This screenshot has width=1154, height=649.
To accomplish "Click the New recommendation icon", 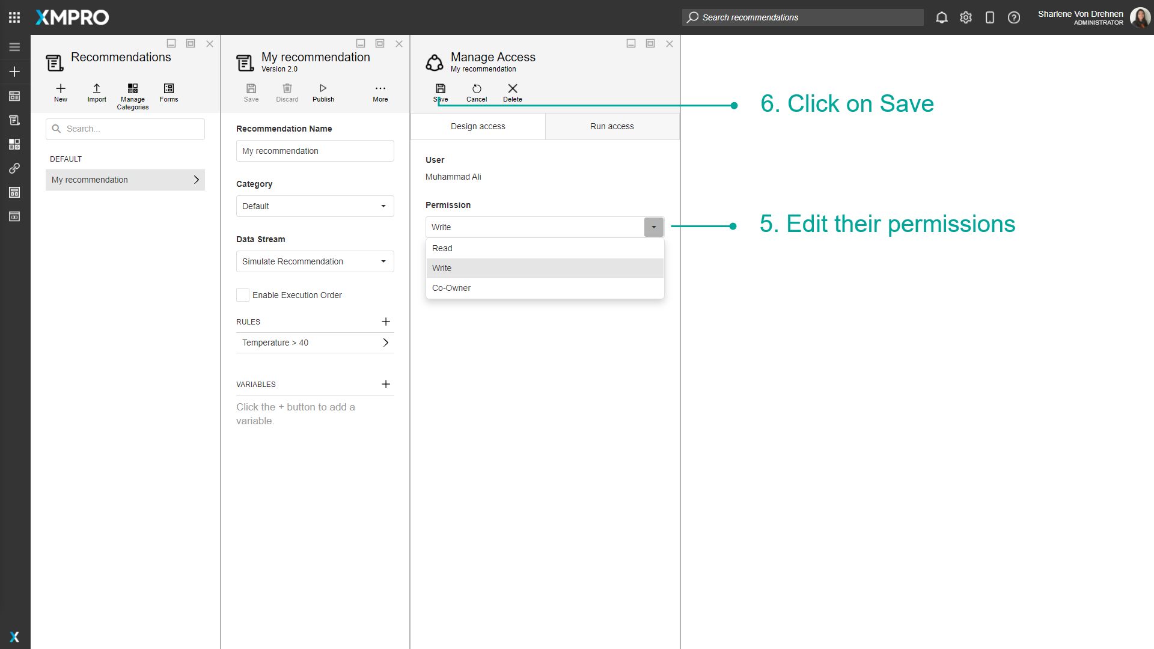I will coord(60,93).
